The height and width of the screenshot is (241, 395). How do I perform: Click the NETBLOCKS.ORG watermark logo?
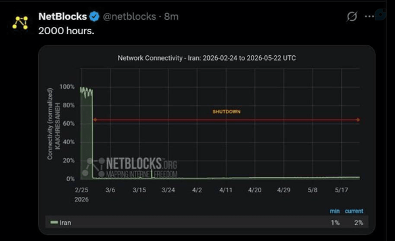[130, 167]
